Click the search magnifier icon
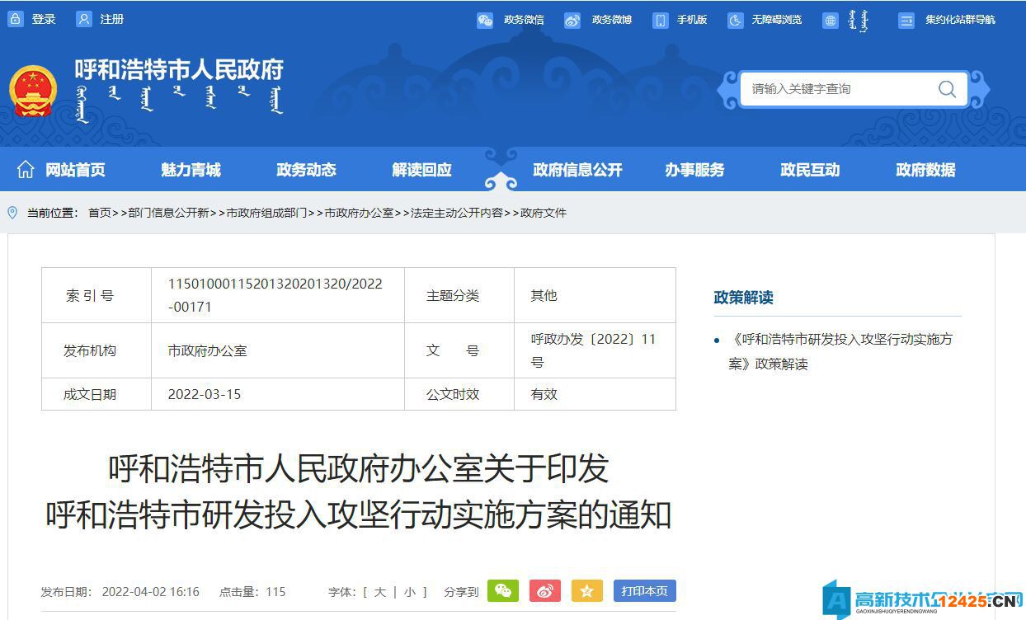1026x620 pixels. pos(947,89)
